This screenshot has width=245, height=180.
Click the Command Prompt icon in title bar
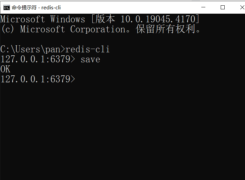coord(6,7)
